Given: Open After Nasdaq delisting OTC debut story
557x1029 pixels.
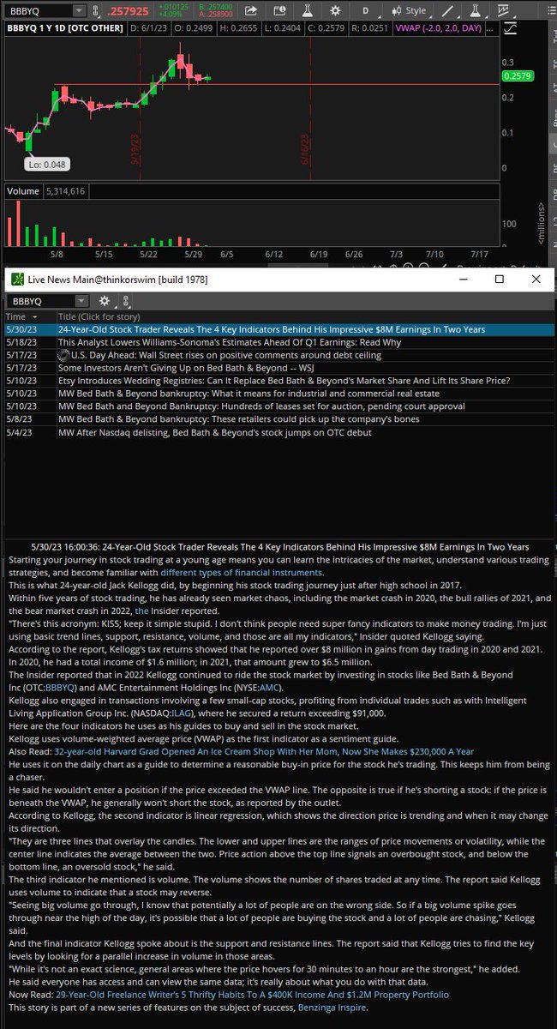Looking at the screenshot, I should tap(213, 432).
